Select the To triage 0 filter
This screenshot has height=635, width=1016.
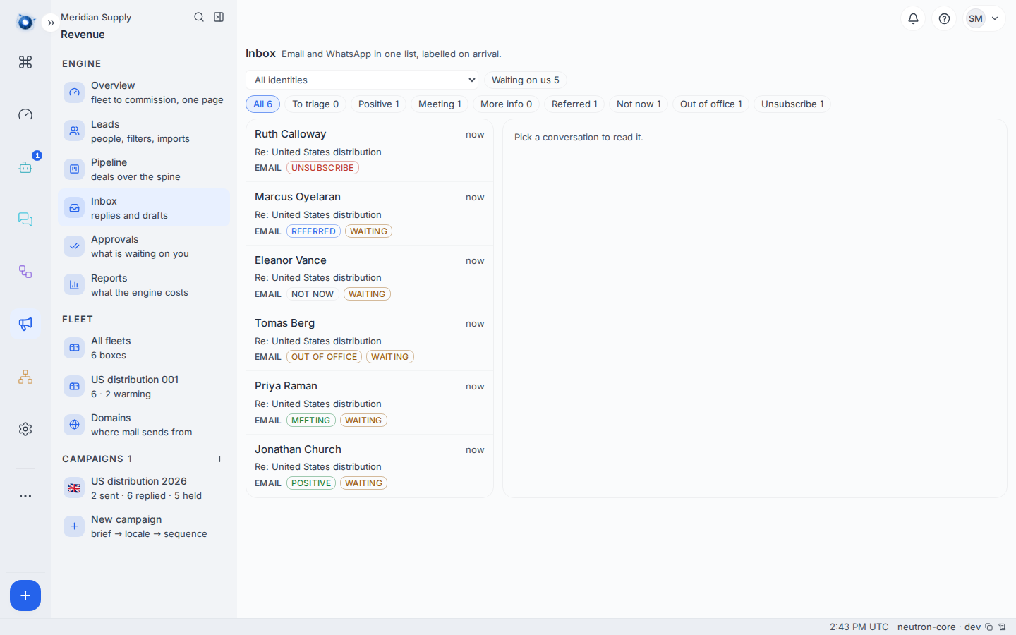[x=315, y=104]
